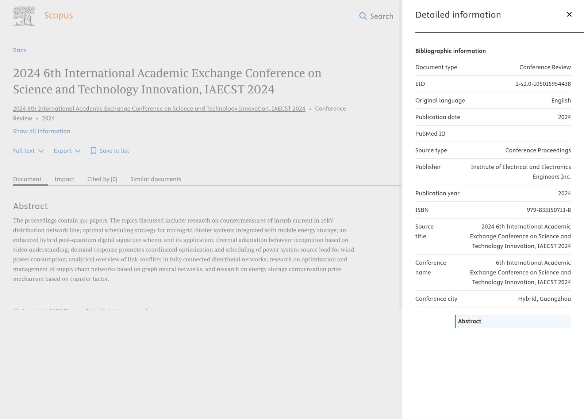Open the Cited by (0) tab
Viewport: 584px width, 419px height.
[102, 179]
